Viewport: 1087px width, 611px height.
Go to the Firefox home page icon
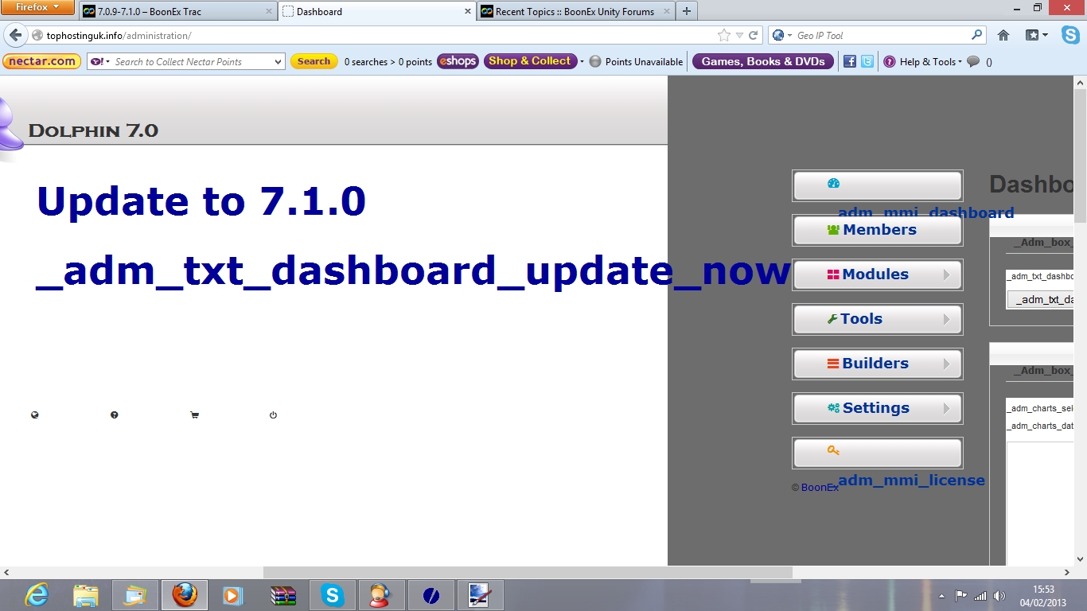coord(1003,36)
